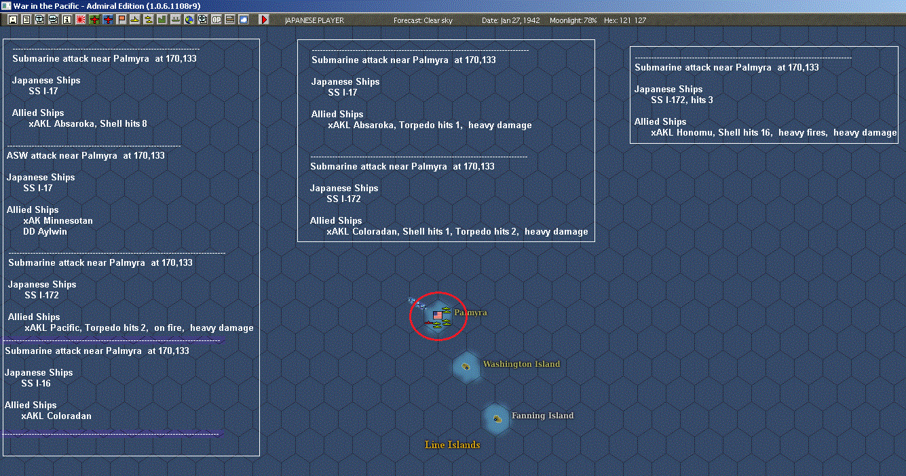The image size is (906, 476).
Task: Click the double yellow ships icon
Action: tap(149, 20)
